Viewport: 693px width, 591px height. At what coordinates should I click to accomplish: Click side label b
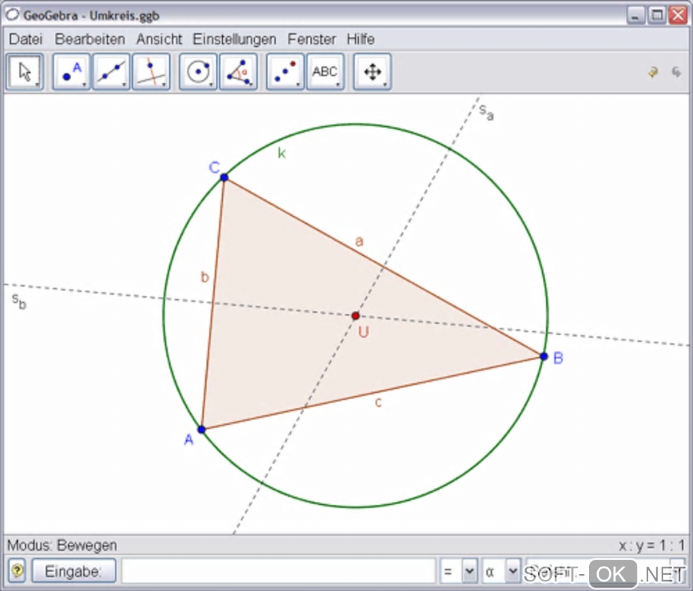click(x=205, y=277)
